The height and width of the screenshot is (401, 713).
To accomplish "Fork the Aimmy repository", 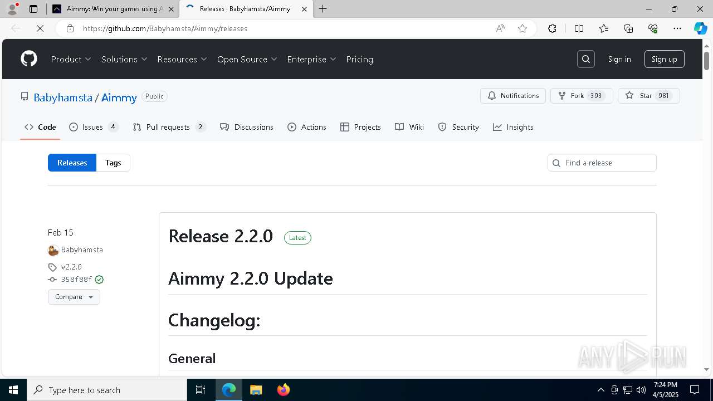I will (582, 96).
